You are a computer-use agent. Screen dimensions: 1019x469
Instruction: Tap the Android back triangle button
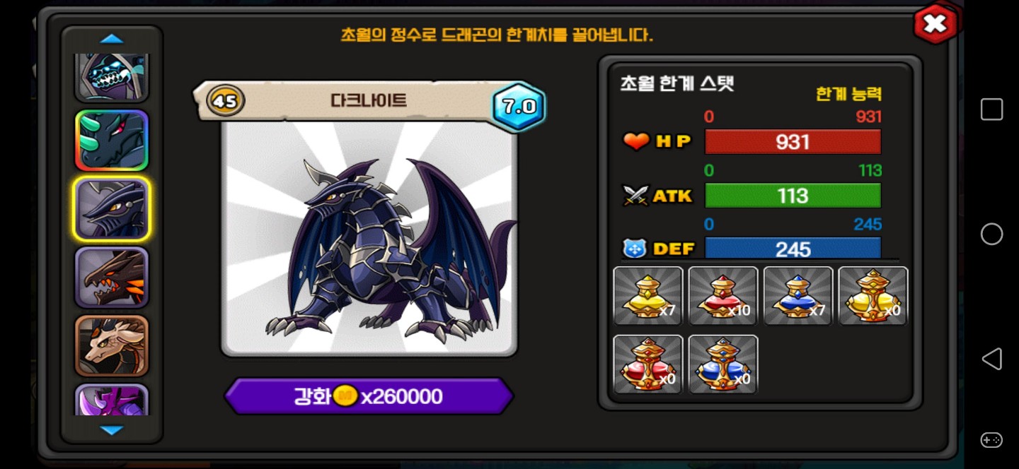click(991, 359)
